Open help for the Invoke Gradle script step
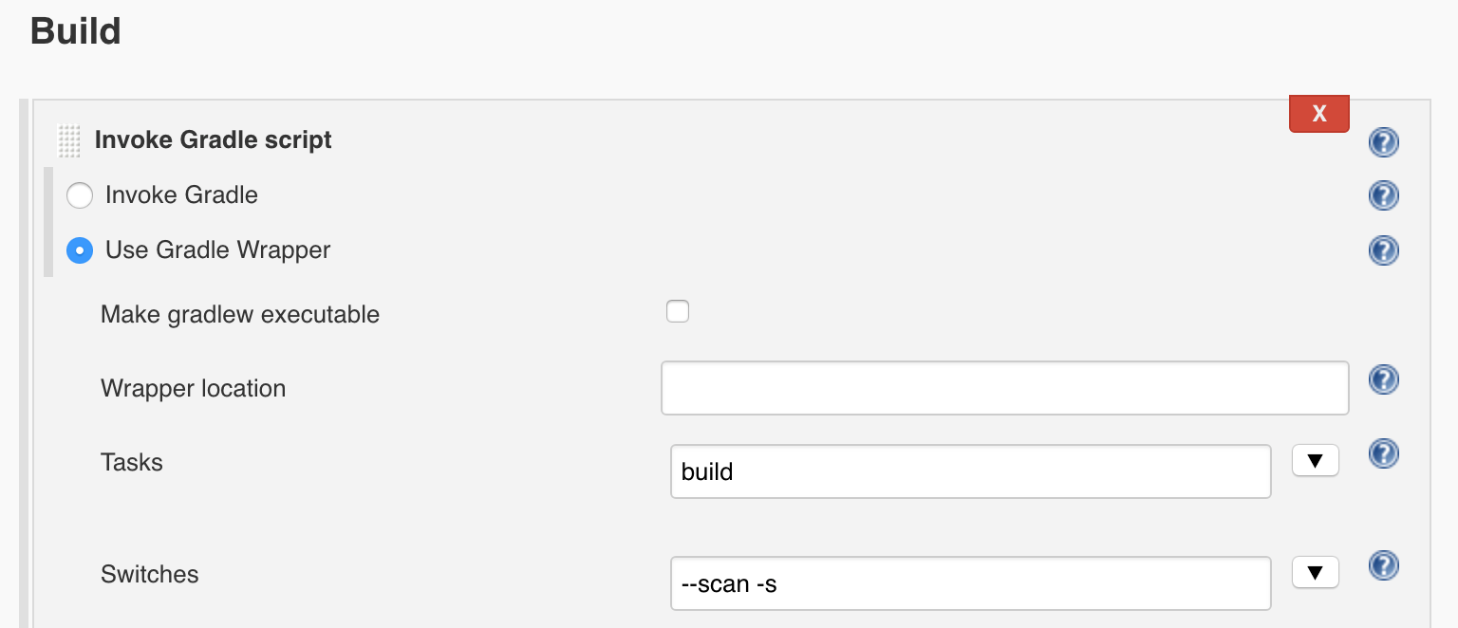Viewport: 1458px width, 628px height. pyautogui.click(x=1383, y=142)
